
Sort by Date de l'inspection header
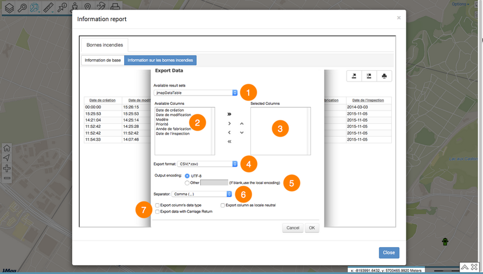(x=368, y=100)
